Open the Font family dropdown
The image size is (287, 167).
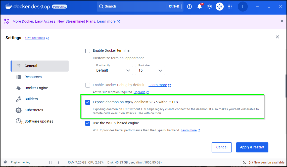click(x=113, y=70)
